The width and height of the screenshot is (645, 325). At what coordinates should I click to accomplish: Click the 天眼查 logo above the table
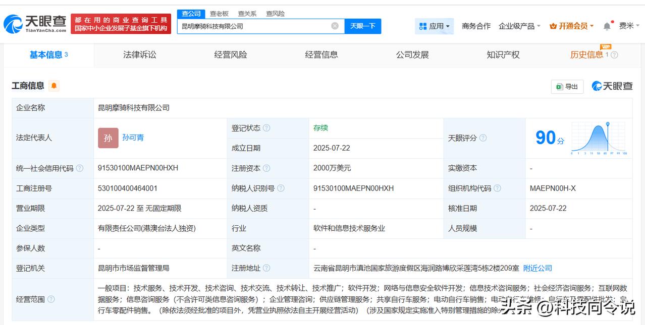tap(612, 86)
